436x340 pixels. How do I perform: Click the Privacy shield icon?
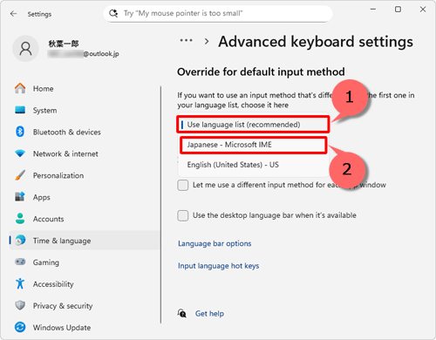[20, 305]
